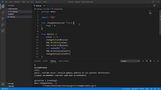Viewport: 161px width, 90px height.
Task: Split the terminal panel
Action: coord(147,61)
